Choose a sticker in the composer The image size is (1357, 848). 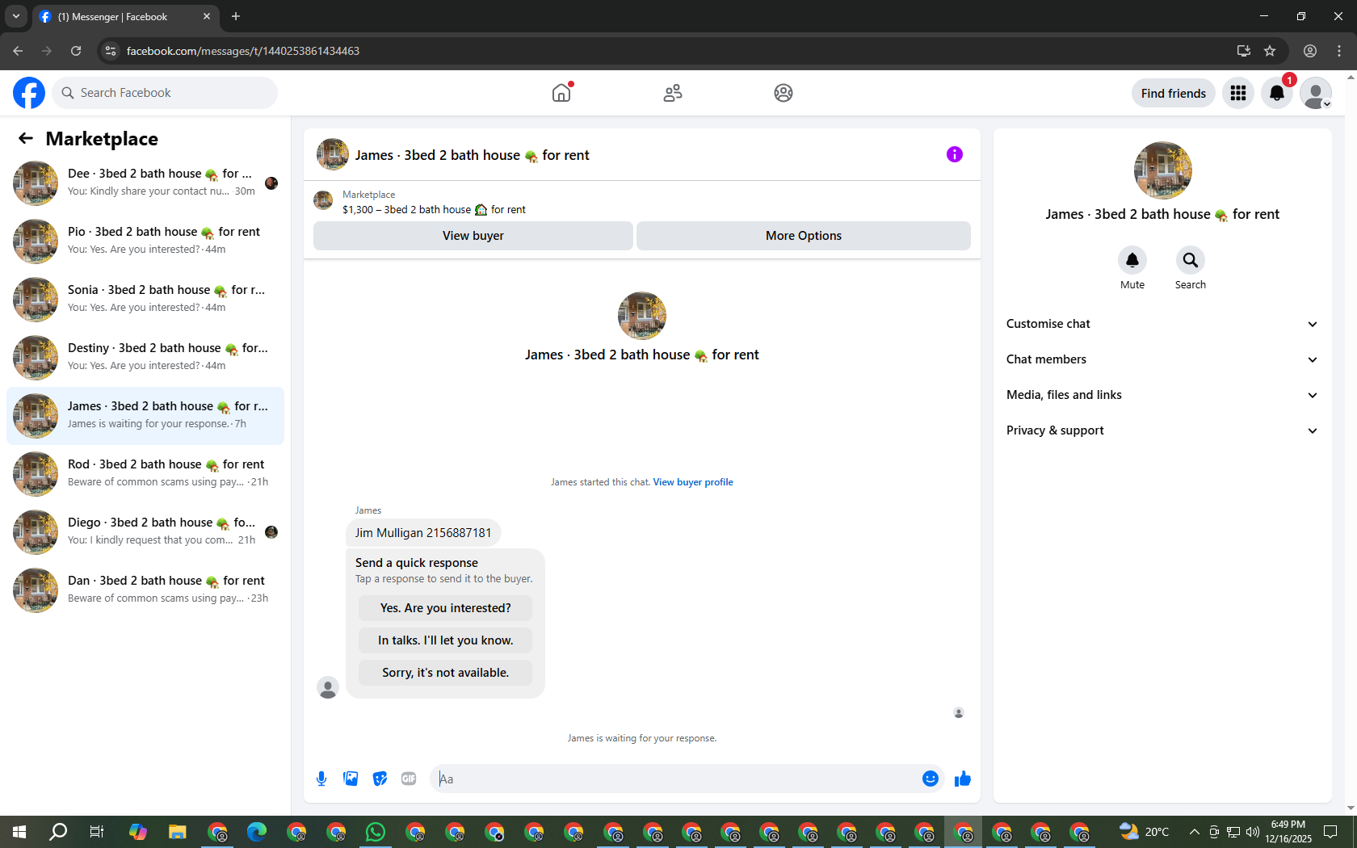380,779
